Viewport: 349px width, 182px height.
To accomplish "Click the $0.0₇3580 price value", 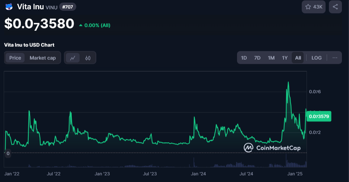I will pos(39,24).
